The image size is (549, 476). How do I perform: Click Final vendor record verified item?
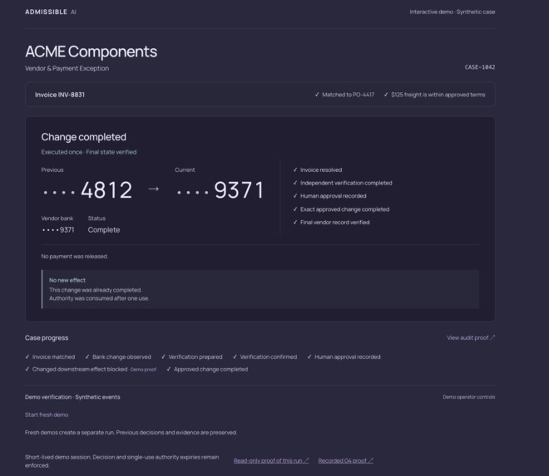click(331, 223)
